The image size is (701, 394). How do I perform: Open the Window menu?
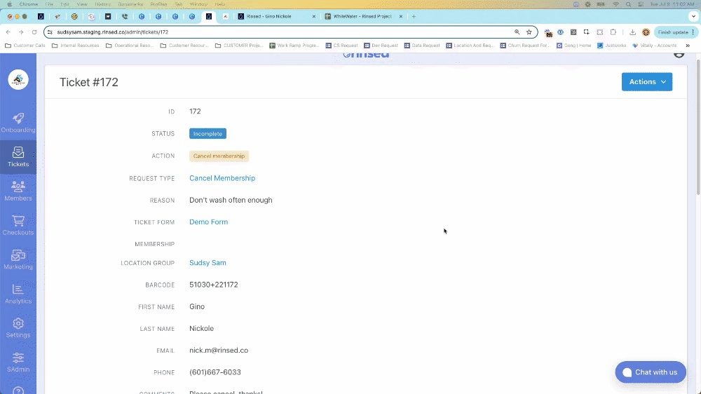[x=198, y=4]
